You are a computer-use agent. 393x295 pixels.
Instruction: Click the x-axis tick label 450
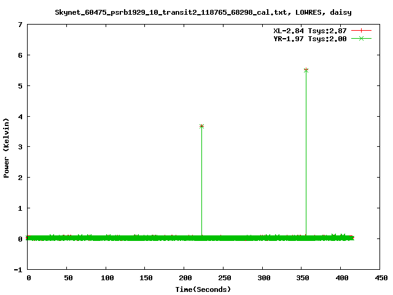[x=381, y=278]
